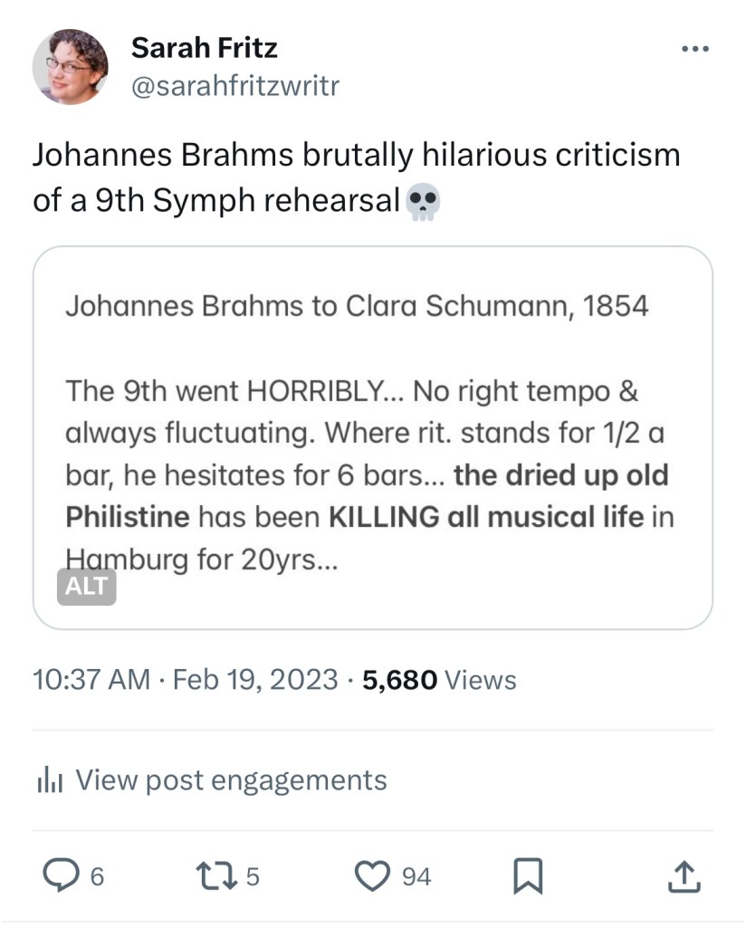Select View post engagements
This screenshot has width=746, height=927.
point(230,779)
